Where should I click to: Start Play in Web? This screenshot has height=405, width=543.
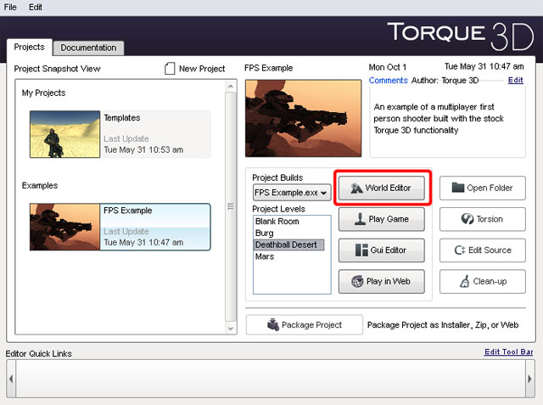(x=381, y=282)
